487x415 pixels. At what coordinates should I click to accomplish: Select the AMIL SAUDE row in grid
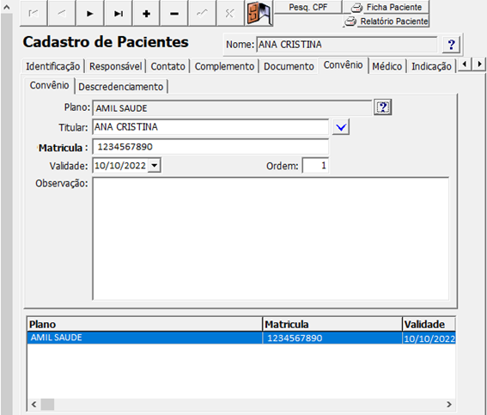241,338
